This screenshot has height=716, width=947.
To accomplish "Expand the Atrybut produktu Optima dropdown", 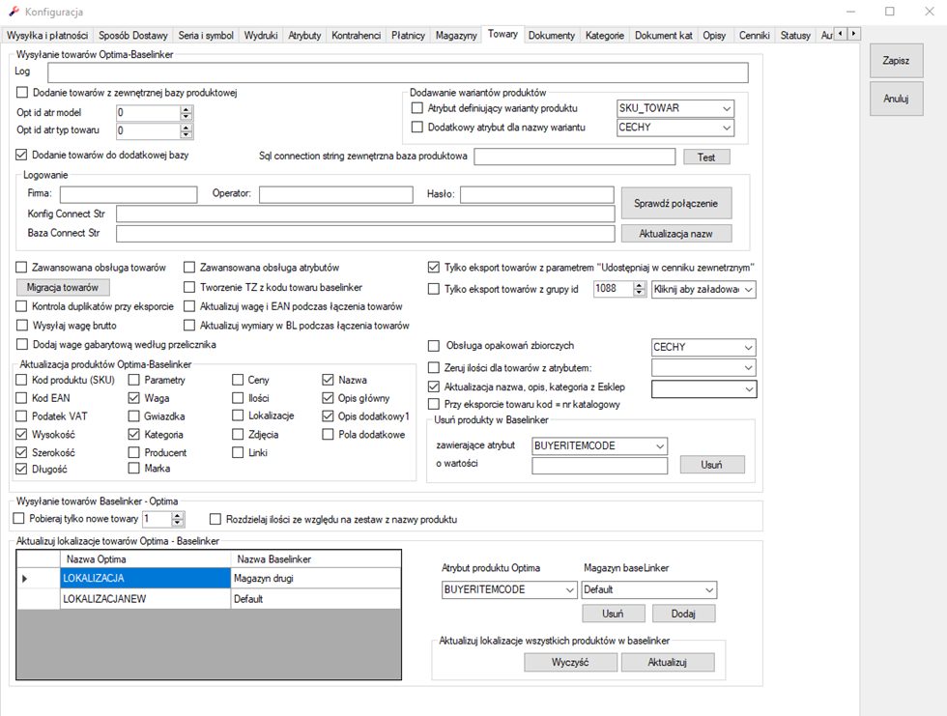I will pos(569,589).
